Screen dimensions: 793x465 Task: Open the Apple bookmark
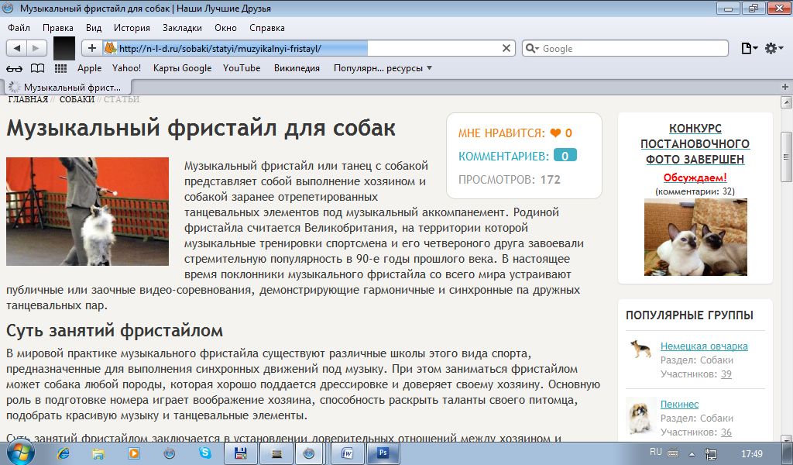click(x=90, y=68)
